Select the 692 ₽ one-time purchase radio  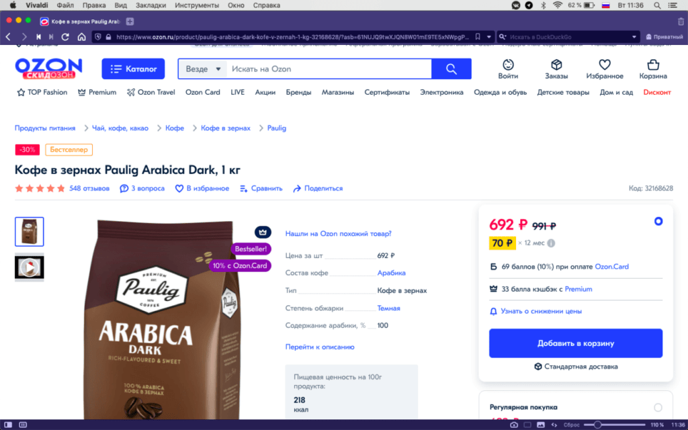(658, 221)
